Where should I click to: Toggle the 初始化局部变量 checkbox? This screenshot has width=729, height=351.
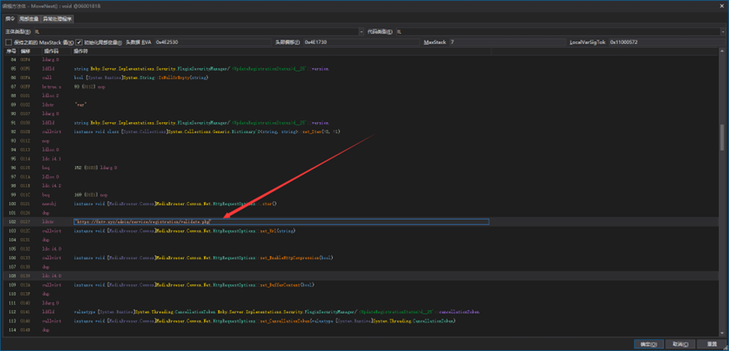point(79,42)
